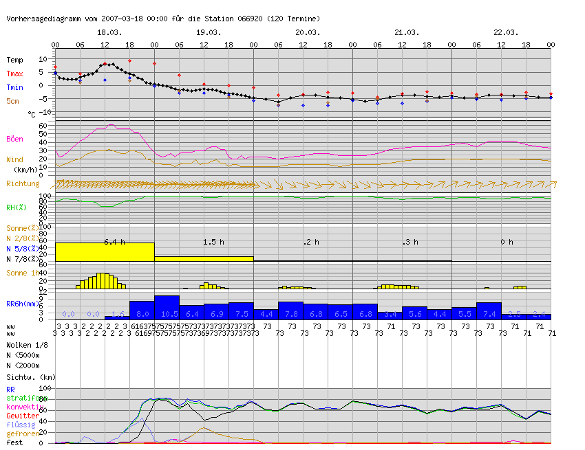Click the sunshine duration "0 h"

507,242
